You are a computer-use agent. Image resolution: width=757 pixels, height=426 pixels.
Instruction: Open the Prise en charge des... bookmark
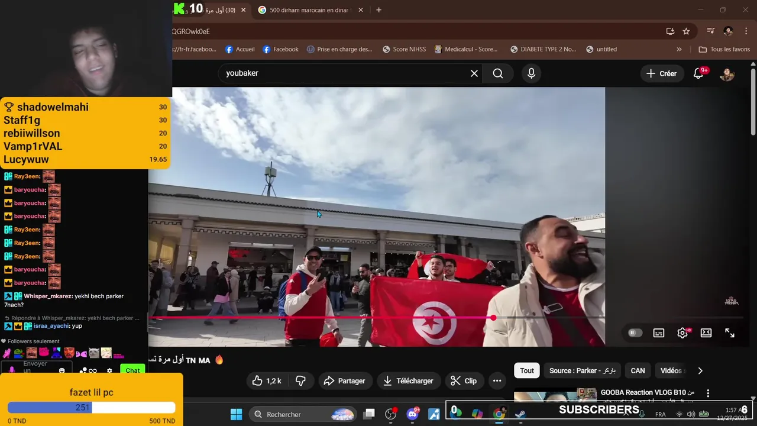(339, 50)
